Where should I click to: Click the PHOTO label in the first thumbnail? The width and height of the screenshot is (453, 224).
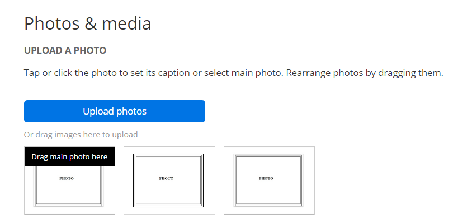67,178
